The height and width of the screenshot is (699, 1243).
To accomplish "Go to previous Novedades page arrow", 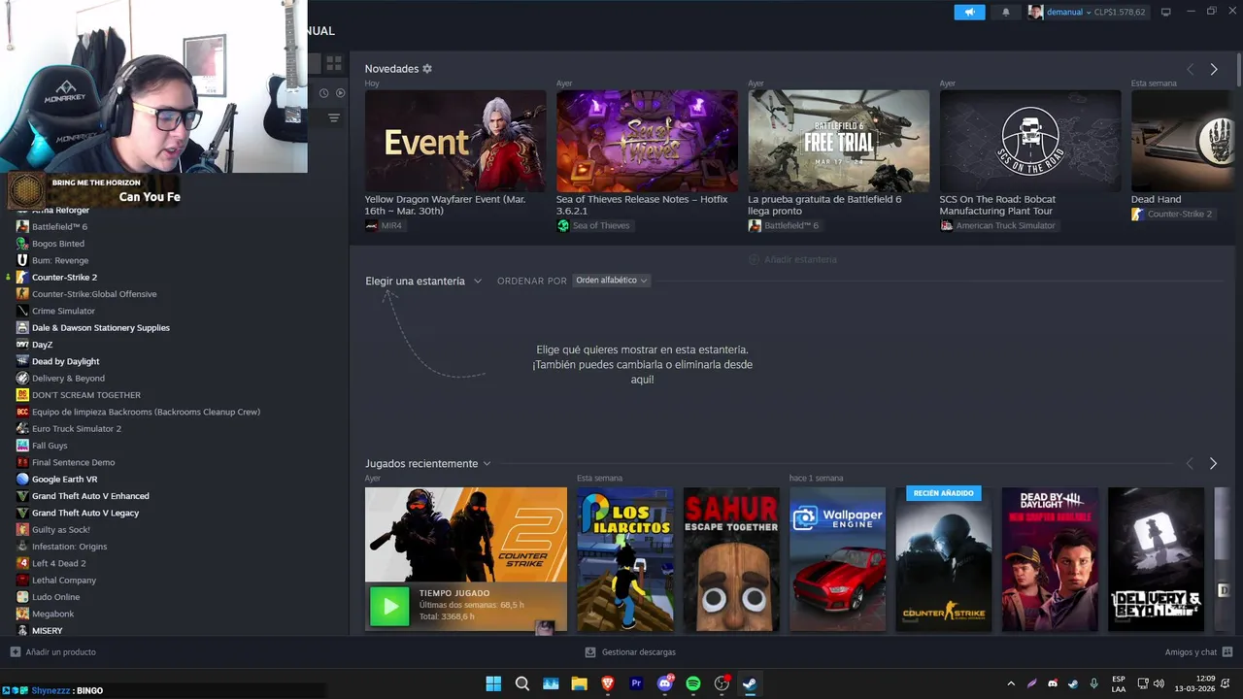I will tap(1191, 69).
